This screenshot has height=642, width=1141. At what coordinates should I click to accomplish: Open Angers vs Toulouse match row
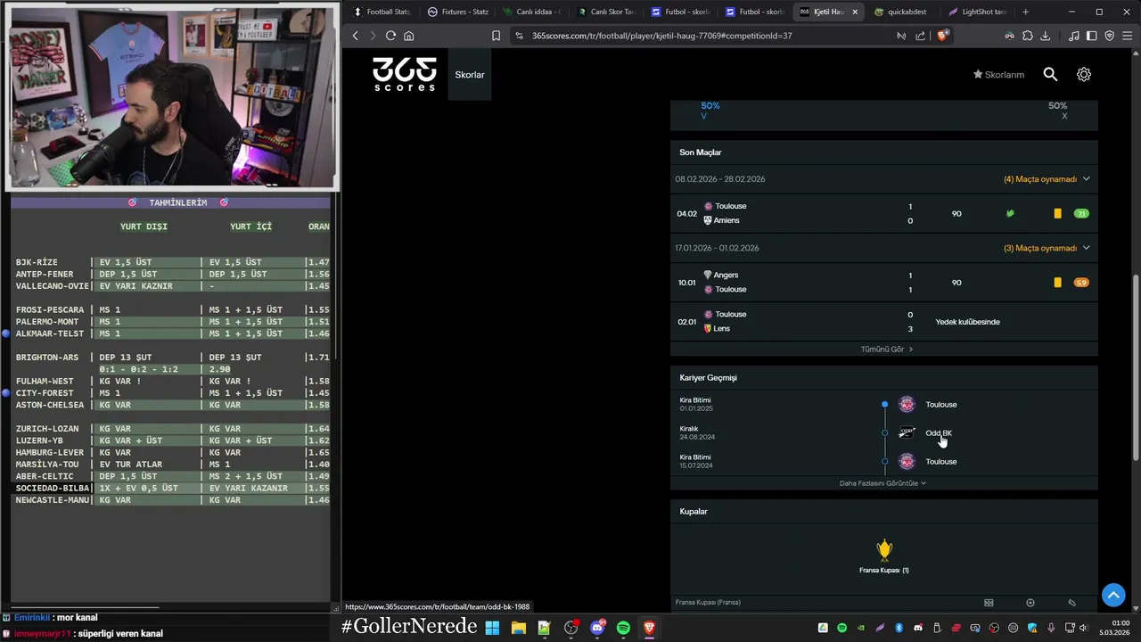[x=884, y=282]
